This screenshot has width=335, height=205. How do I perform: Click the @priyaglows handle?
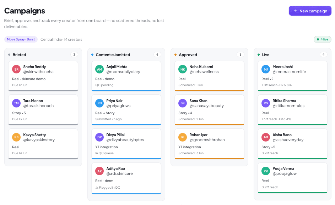[x=118, y=106]
